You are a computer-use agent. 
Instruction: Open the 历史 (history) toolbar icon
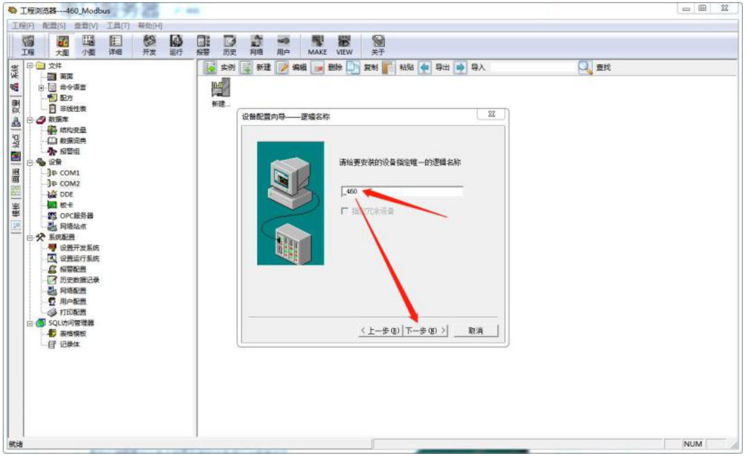click(x=230, y=43)
